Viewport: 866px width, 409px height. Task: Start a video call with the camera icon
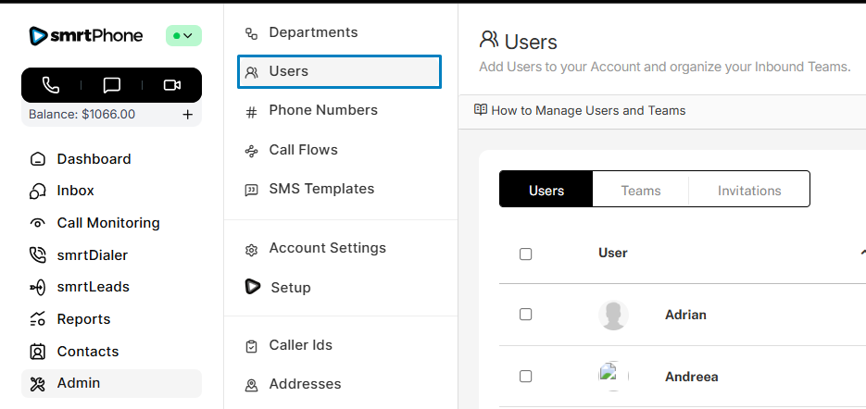(x=171, y=85)
